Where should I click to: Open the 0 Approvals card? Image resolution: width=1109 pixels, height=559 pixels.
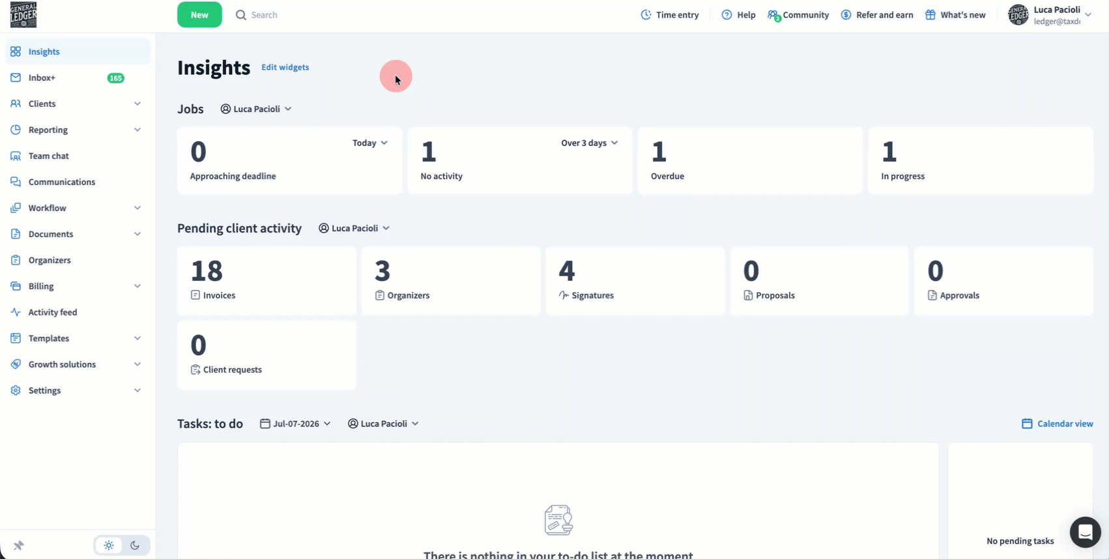(1003, 281)
